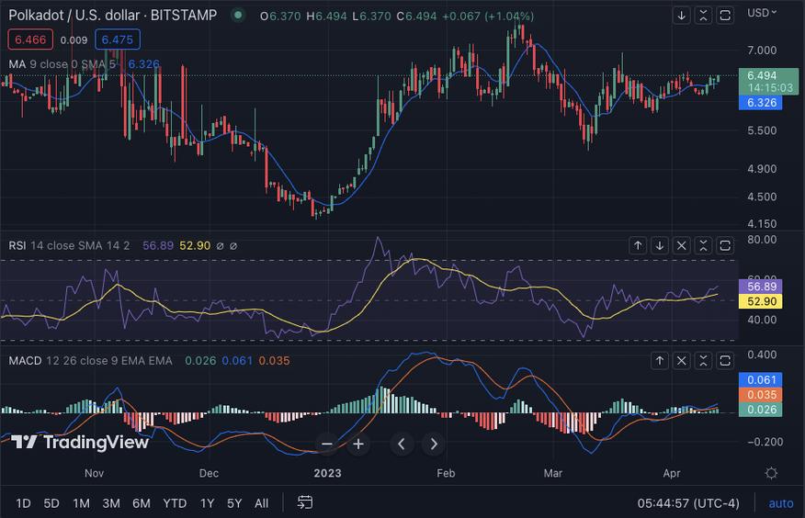Zoom out with the minus button

pyautogui.click(x=327, y=444)
